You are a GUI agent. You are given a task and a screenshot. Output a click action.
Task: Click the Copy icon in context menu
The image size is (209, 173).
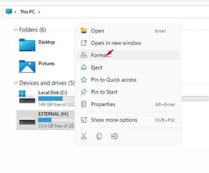[99, 136]
